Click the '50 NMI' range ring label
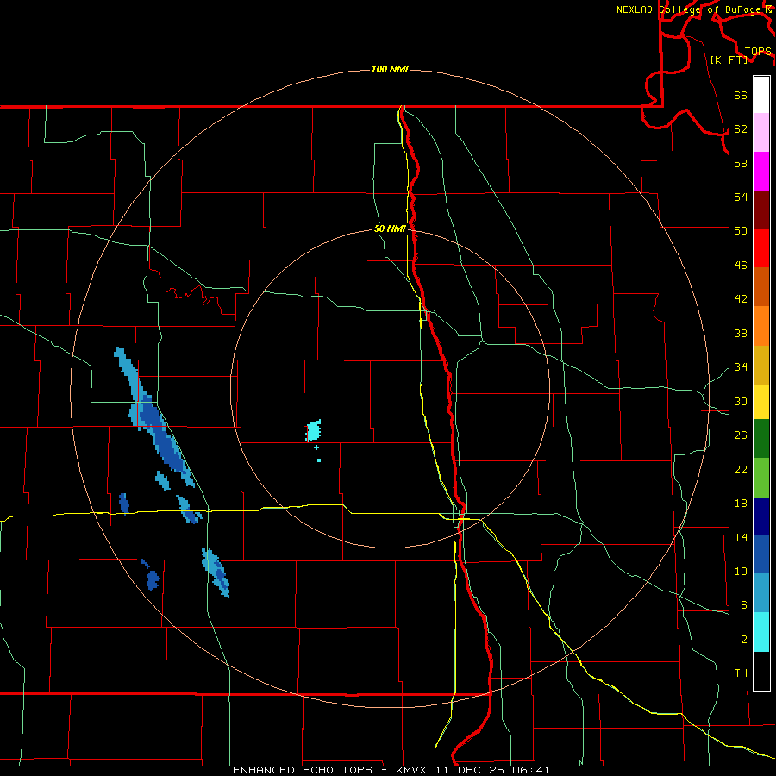This screenshot has width=776, height=776. pyautogui.click(x=390, y=228)
